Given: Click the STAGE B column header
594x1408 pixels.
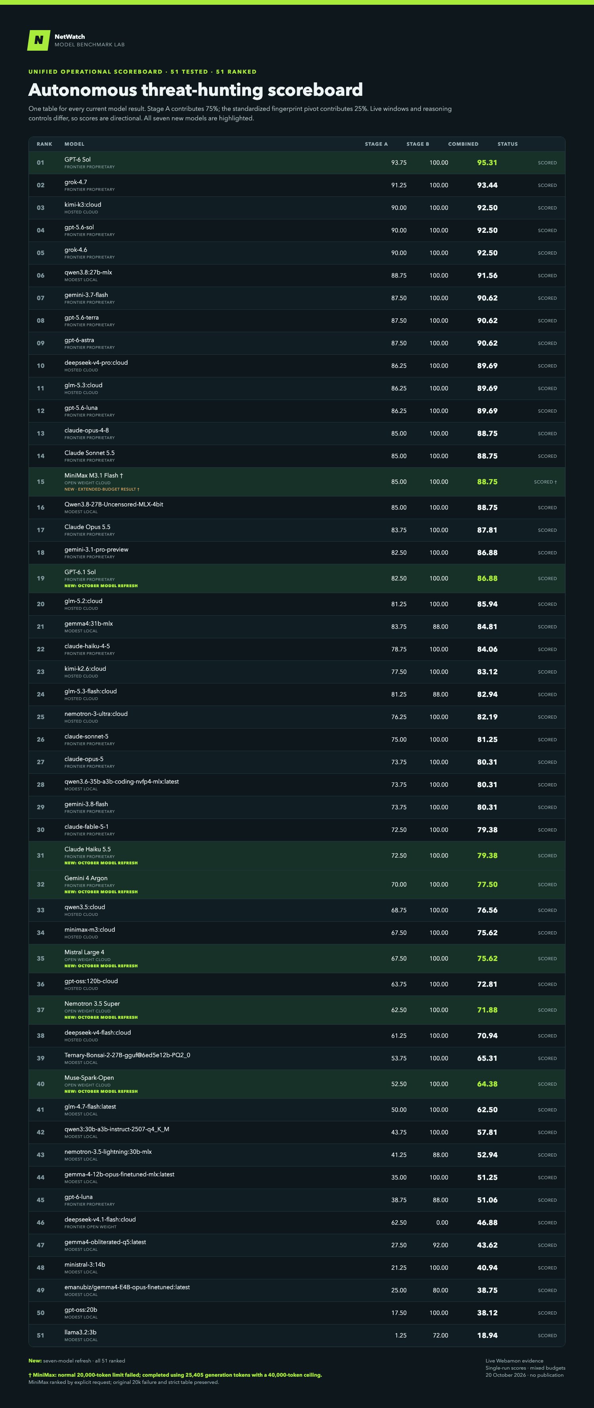Looking at the screenshot, I should tap(417, 144).
